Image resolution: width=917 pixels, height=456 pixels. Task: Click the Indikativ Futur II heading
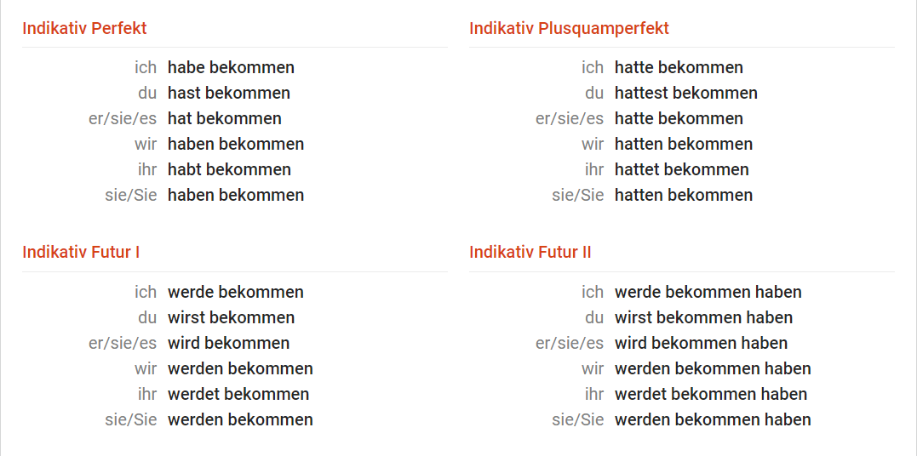pyautogui.click(x=530, y=252)
